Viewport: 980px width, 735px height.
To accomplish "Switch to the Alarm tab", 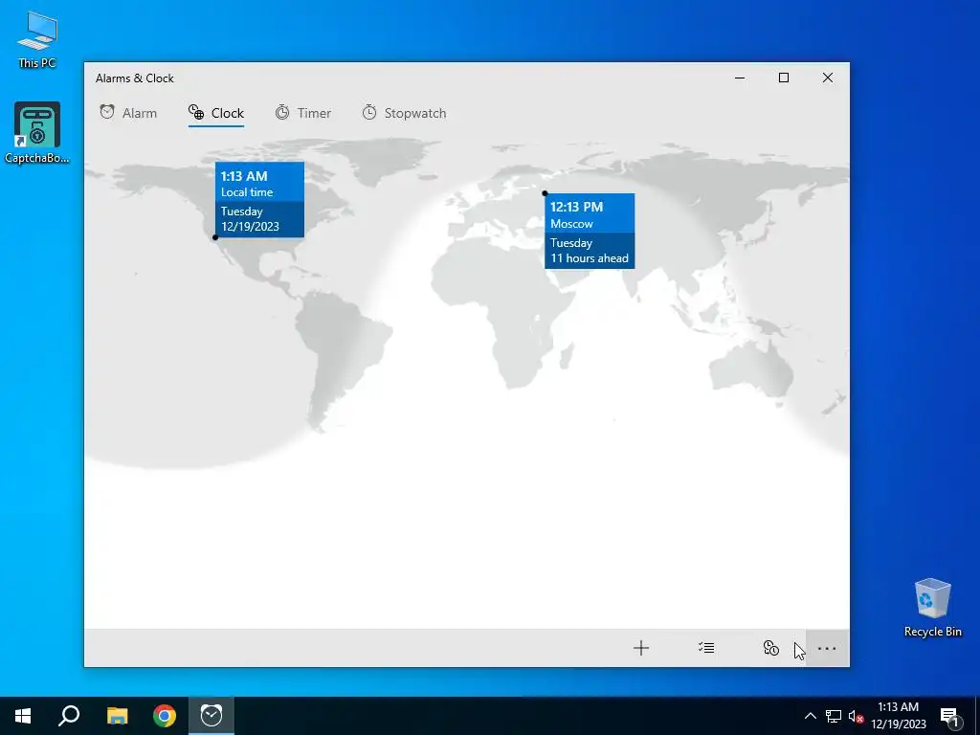I will click(128, 113).
